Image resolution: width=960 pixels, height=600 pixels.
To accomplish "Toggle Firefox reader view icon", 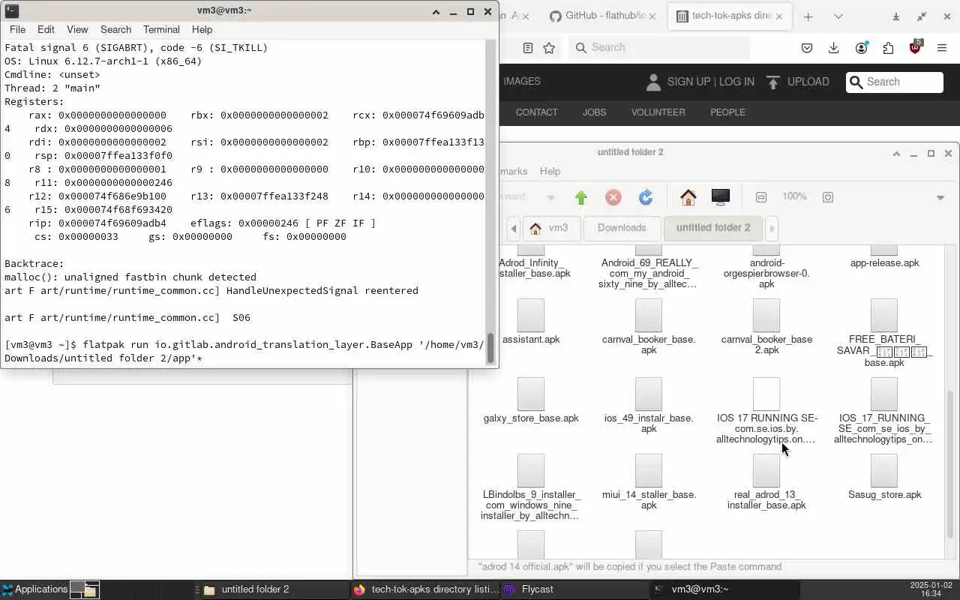I will 528,48.
